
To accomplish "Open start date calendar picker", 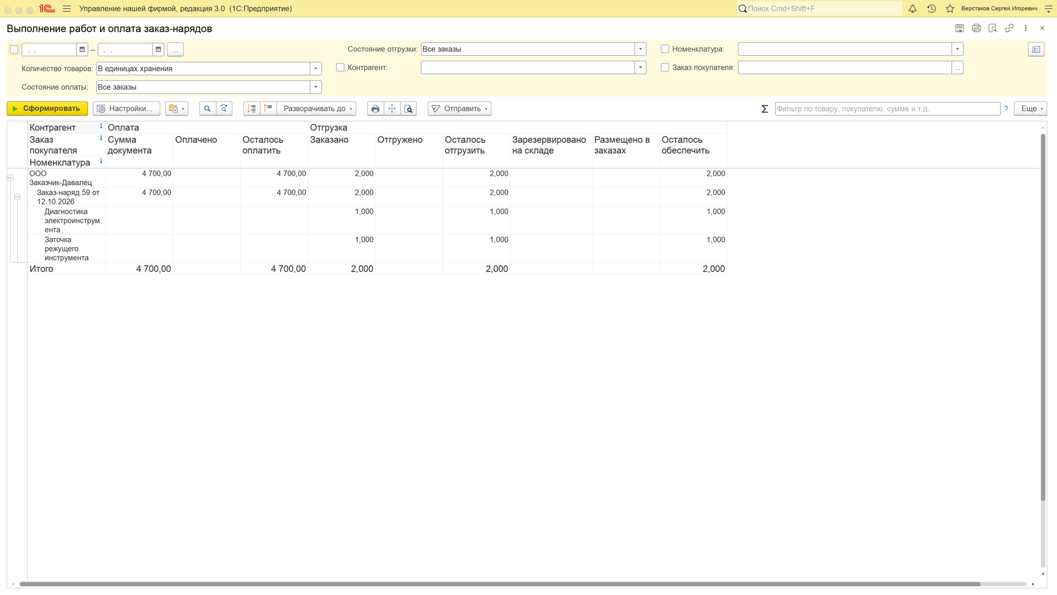I will click(x=82, y=50).
